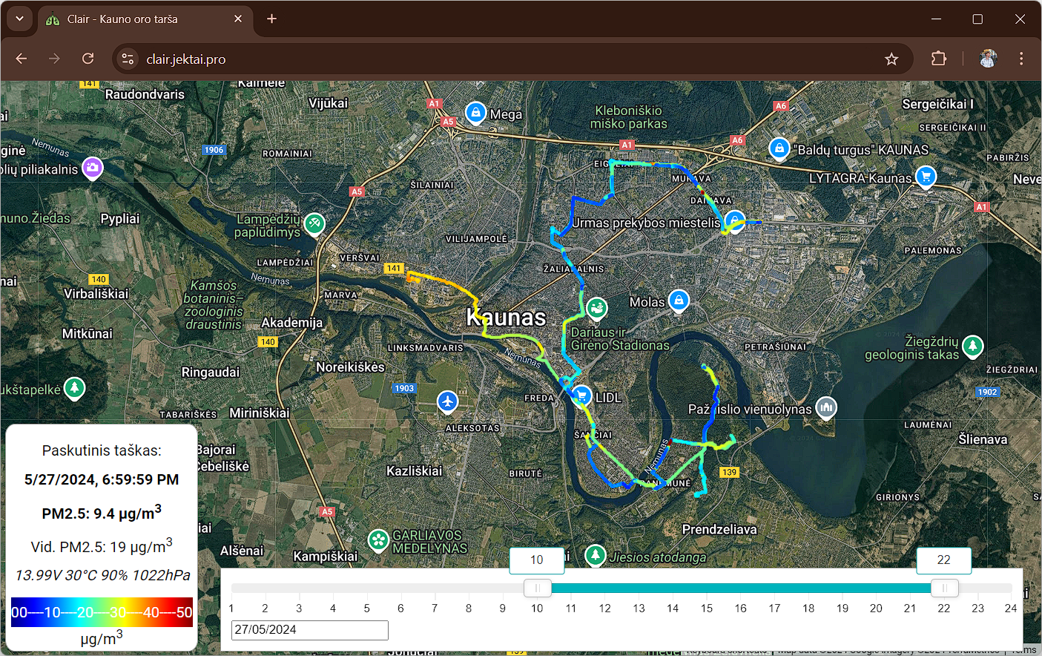Image resolution: width=1042 pixels, height=656 pixels.
Task: Select the Mega shopping mall marker icon
Action: pos(475,113)
